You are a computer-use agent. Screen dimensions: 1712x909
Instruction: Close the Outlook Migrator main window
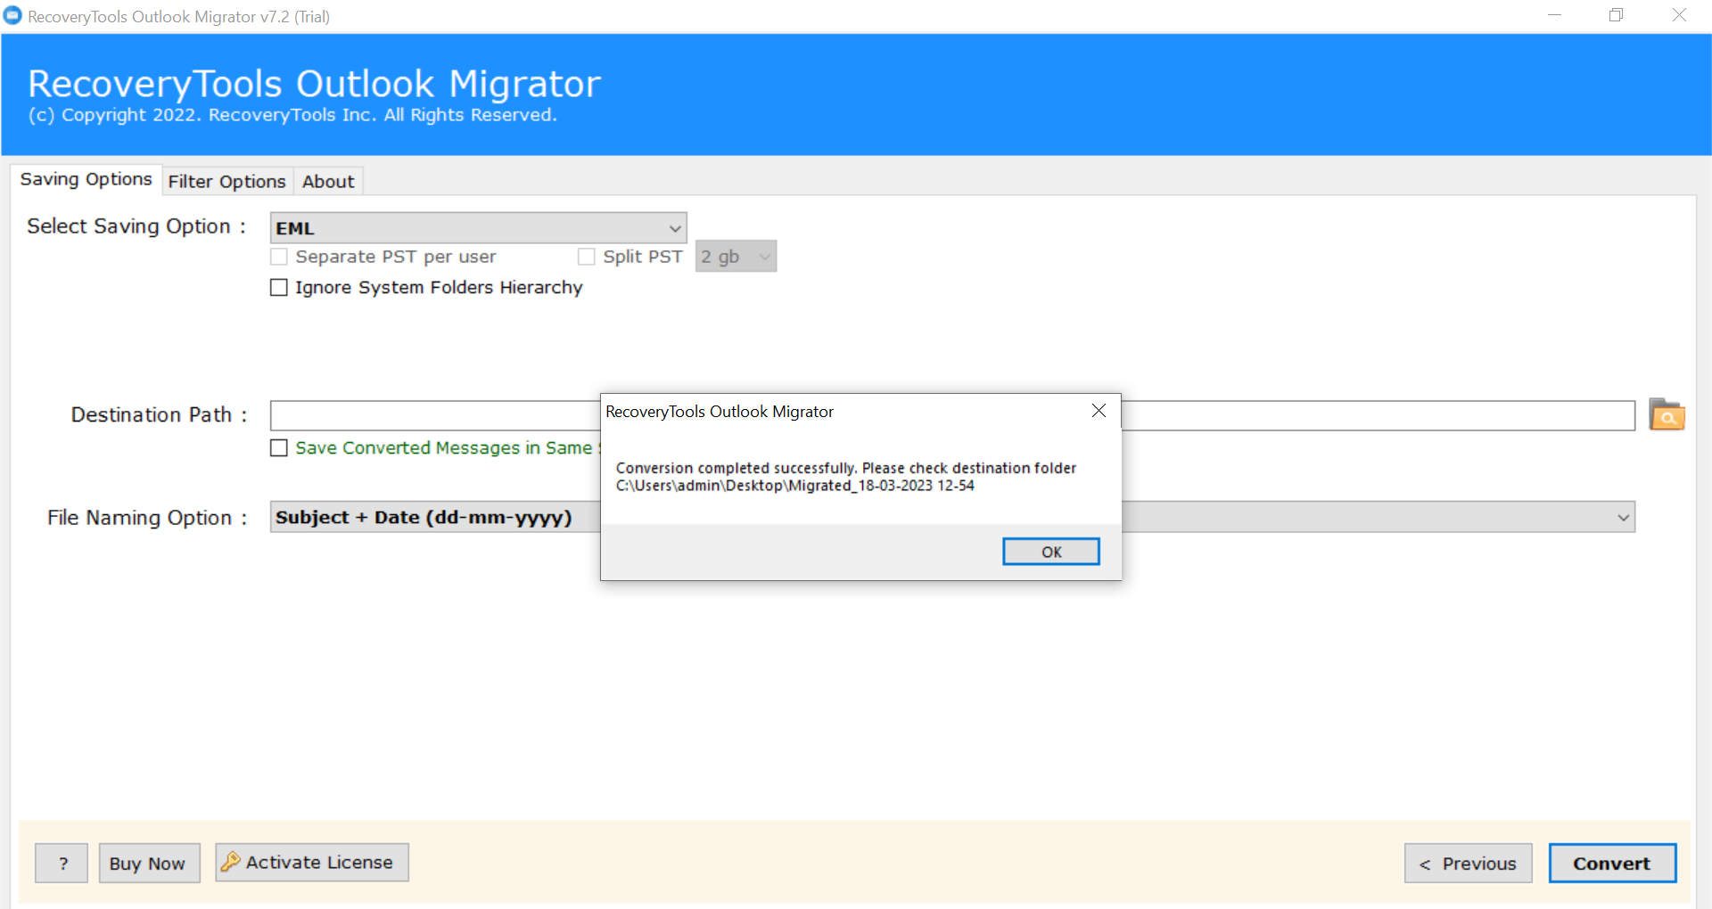(x=1679, y=15)
